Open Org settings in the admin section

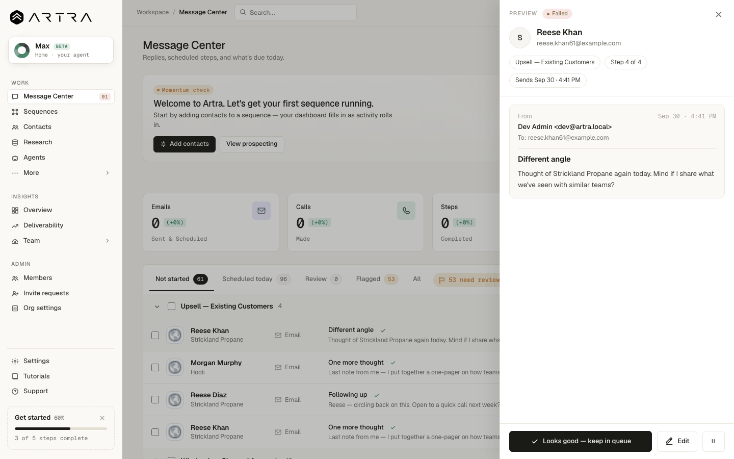point(61,308)
